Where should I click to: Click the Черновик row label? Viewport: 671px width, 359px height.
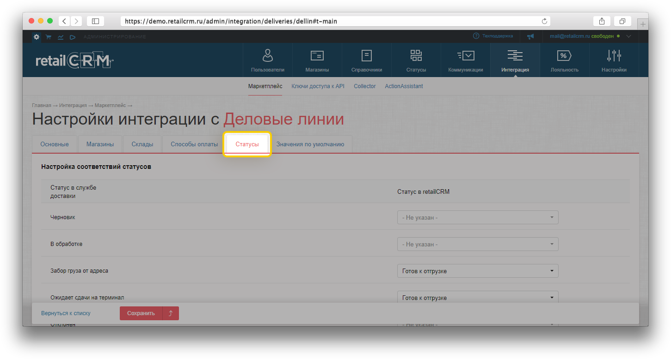[63, 217]
